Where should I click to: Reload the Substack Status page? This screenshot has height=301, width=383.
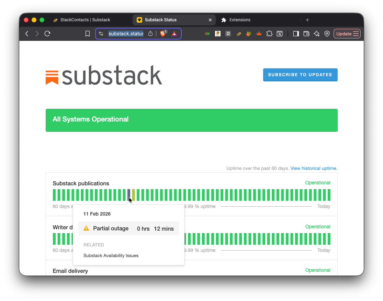point(47,34)
